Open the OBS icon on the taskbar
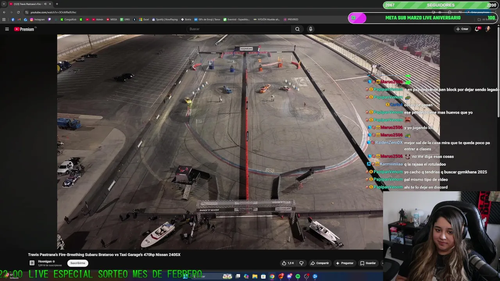Image resolution: width=500 pixels, height=281 pixels. 307,276
